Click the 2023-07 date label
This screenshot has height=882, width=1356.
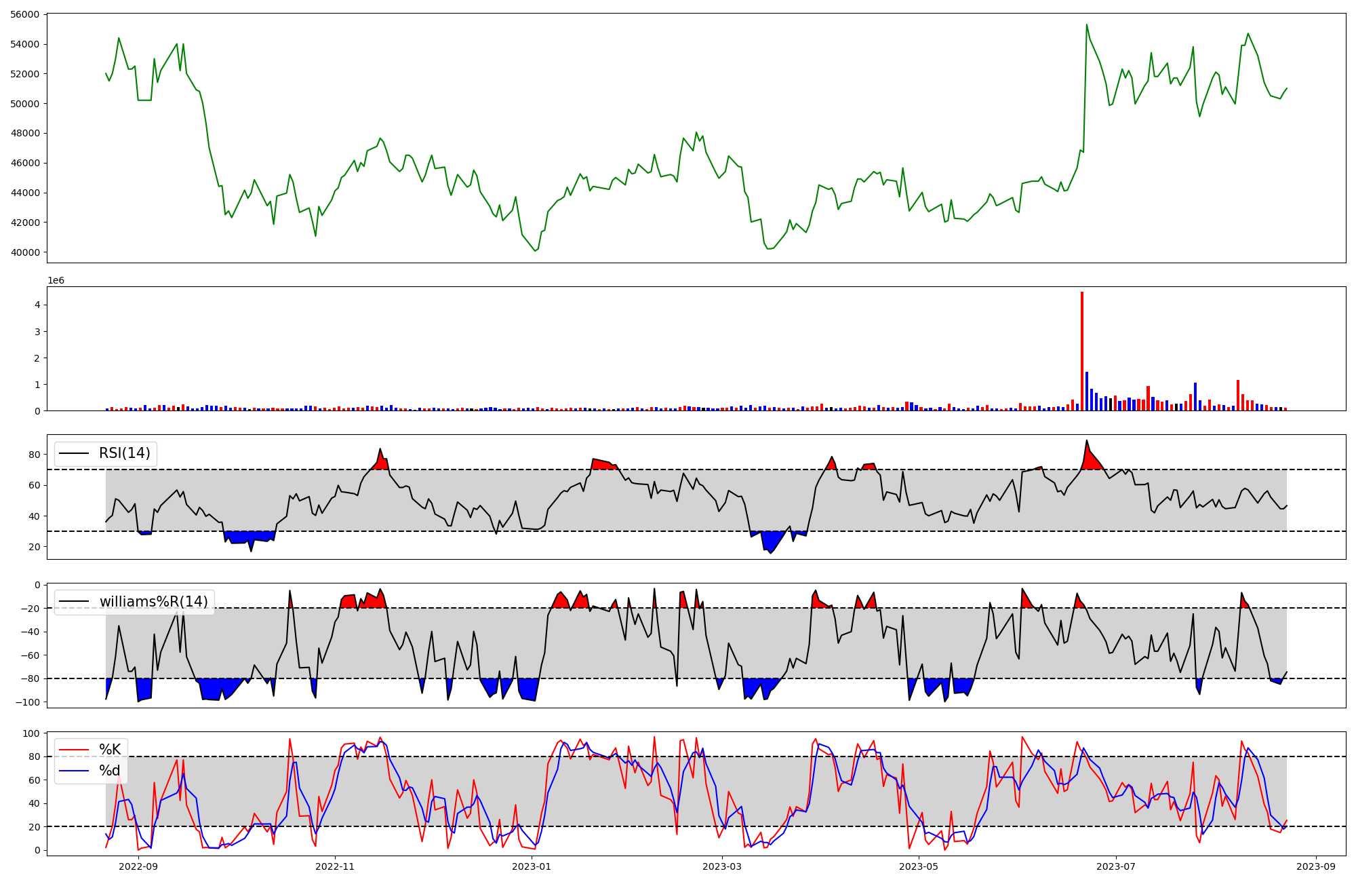tap(1116, 866)
